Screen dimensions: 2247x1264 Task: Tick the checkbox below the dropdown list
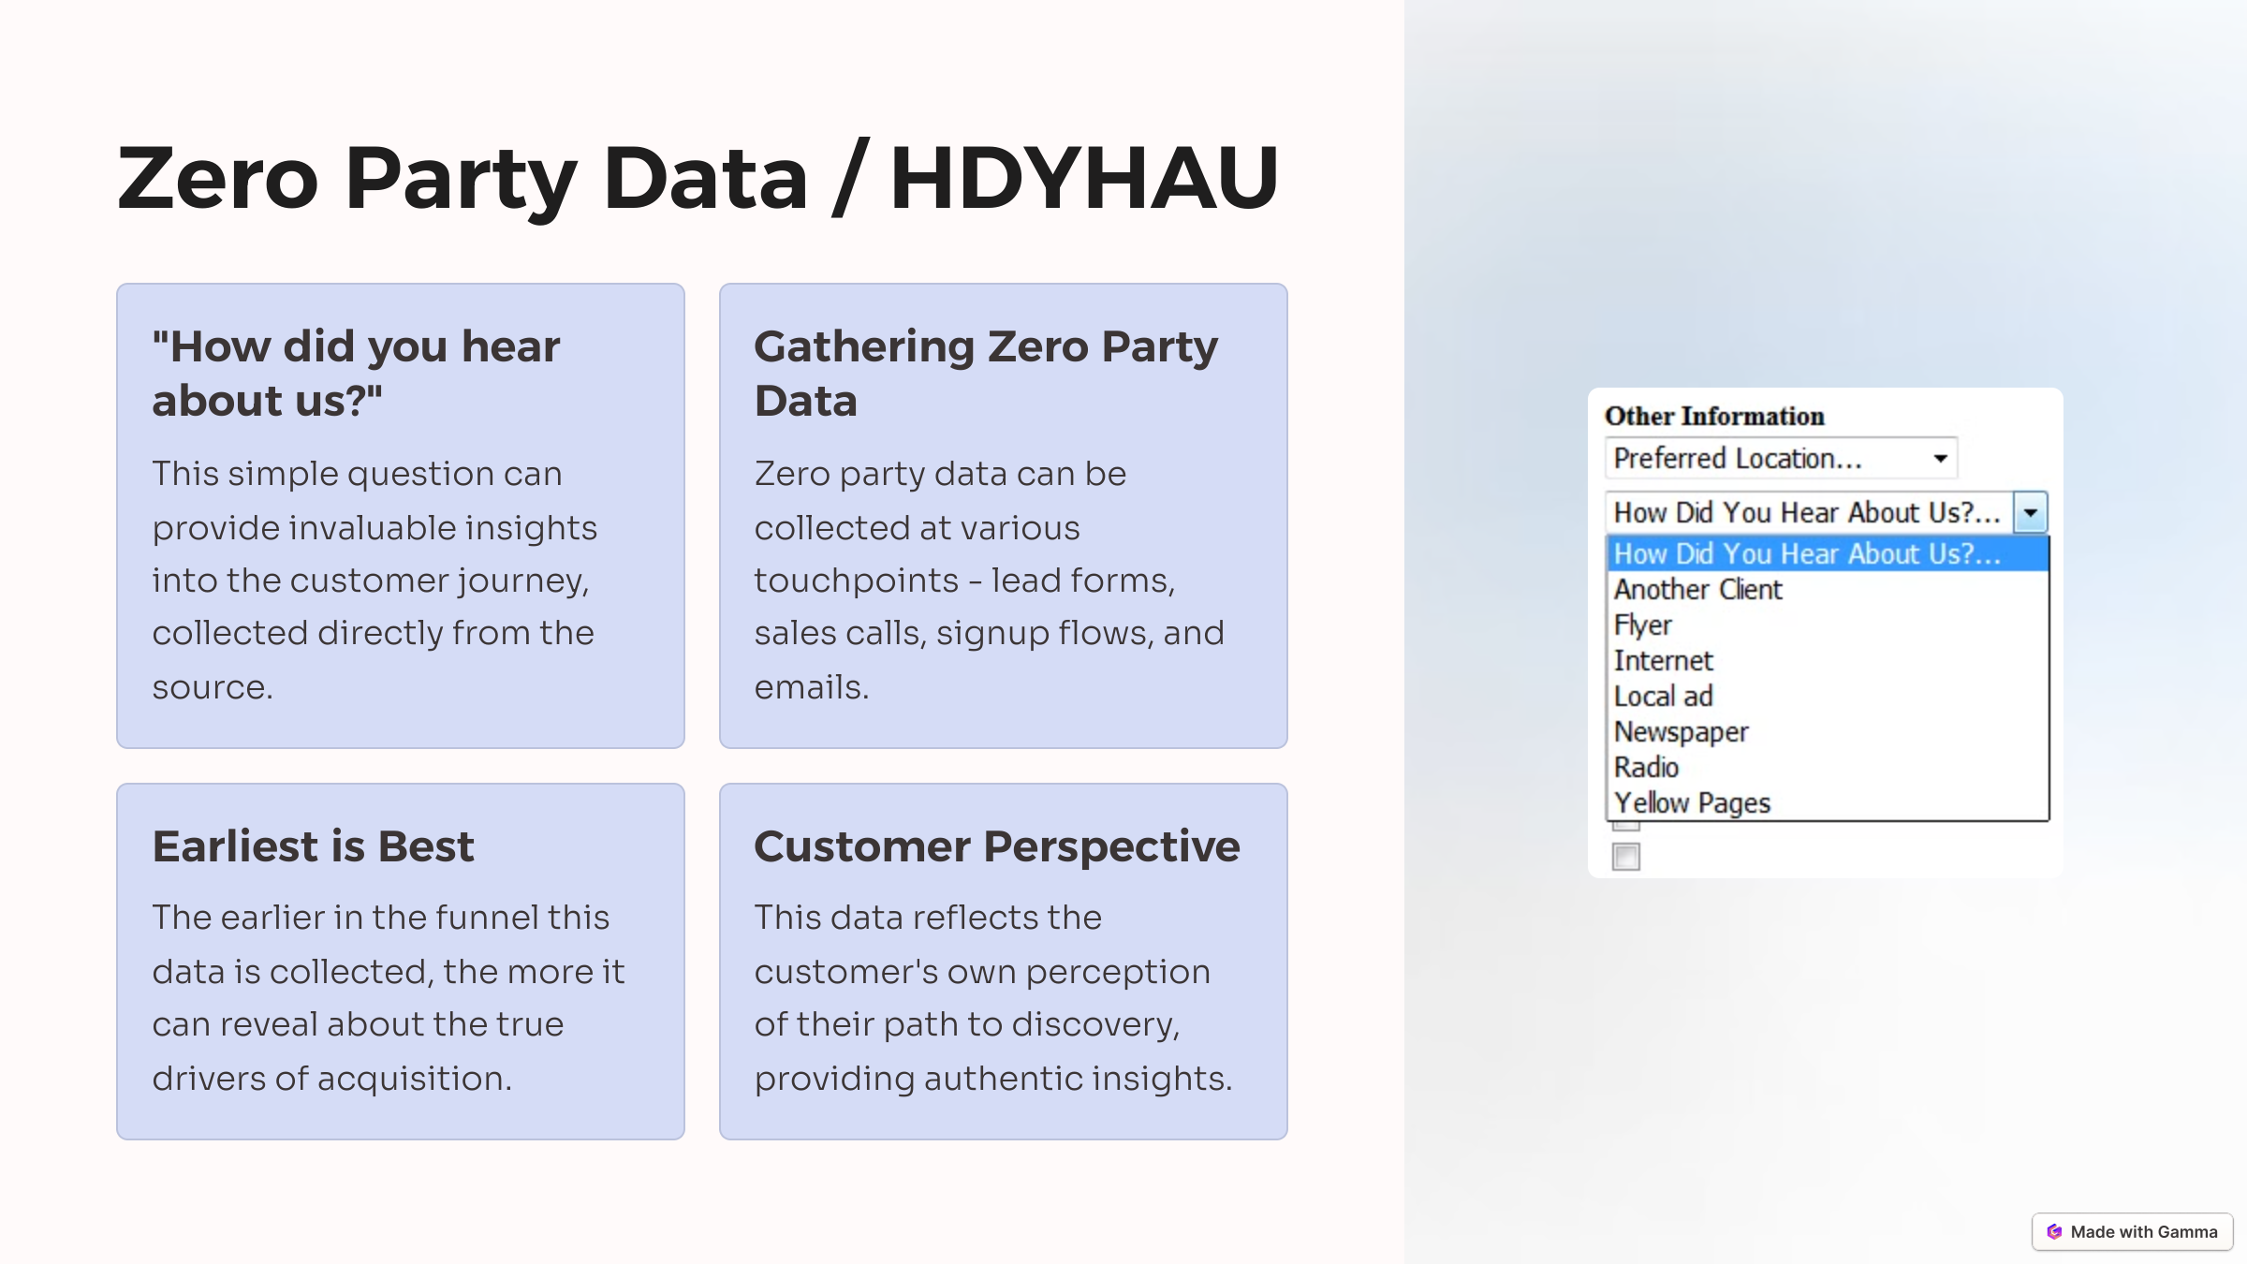(x=1626, y=857)
